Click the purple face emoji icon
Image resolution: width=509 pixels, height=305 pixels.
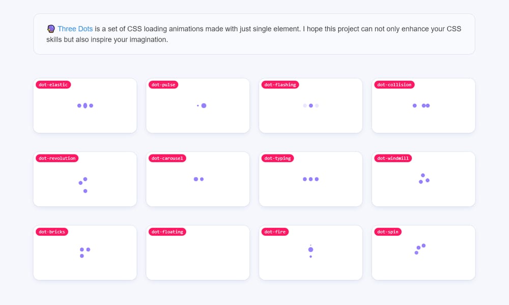[50, 28]
